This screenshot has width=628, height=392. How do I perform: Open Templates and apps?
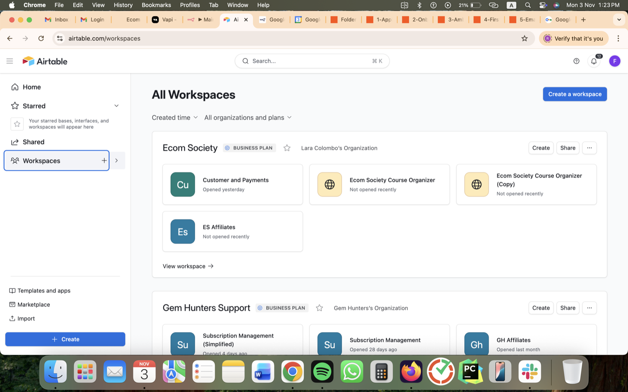pyautogui.click(x=44, y=291)
